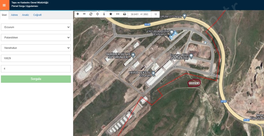Select the distance measure arrow tool

[x=118, y=14]
